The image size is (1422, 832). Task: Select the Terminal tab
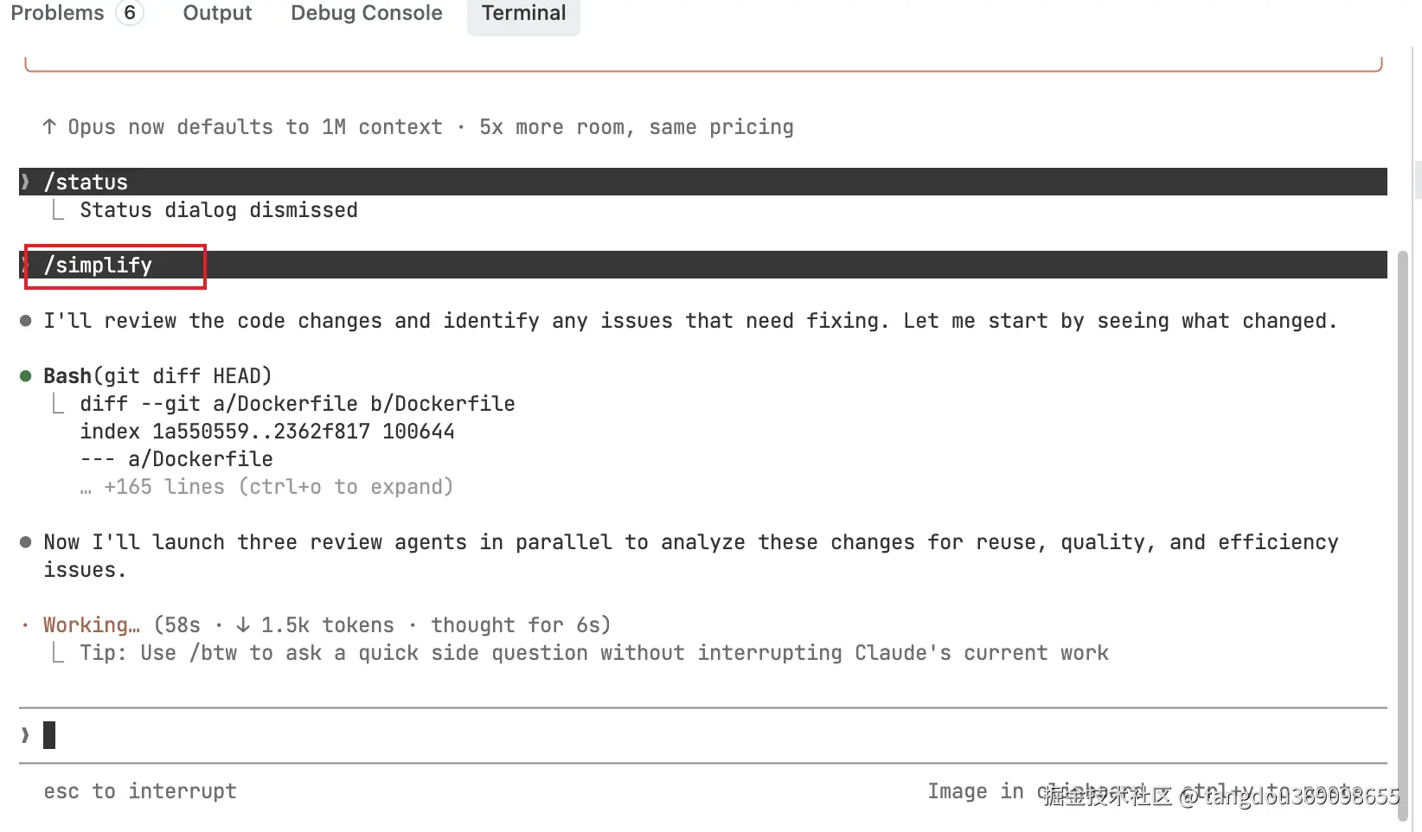[523, 13]
